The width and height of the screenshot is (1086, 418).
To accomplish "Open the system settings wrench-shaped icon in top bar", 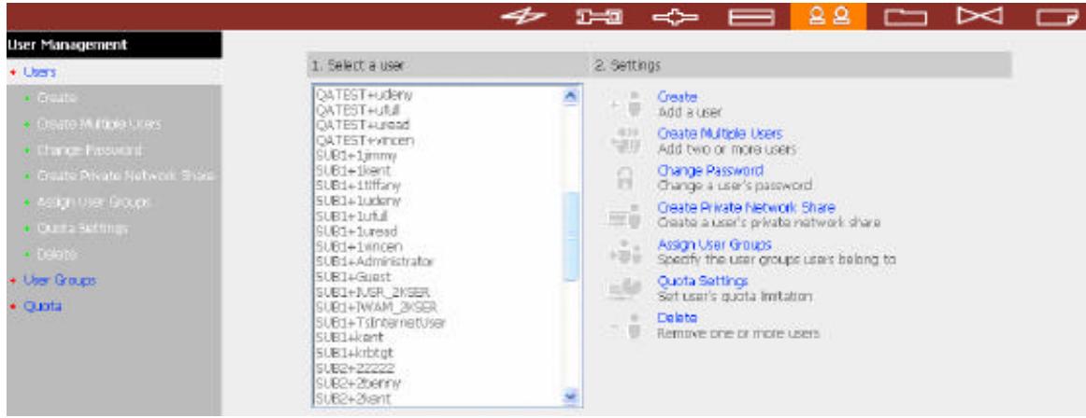I will [599, 16].
